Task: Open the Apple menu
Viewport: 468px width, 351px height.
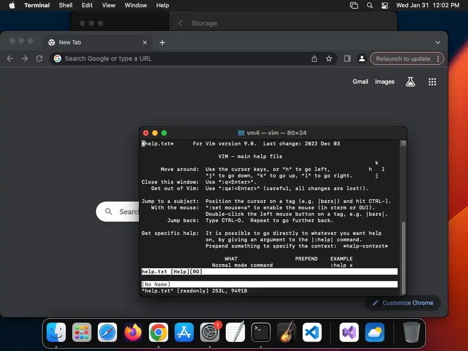Action: click(12, 5)
